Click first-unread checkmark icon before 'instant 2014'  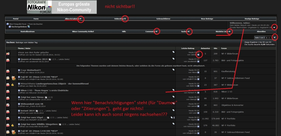19,111
